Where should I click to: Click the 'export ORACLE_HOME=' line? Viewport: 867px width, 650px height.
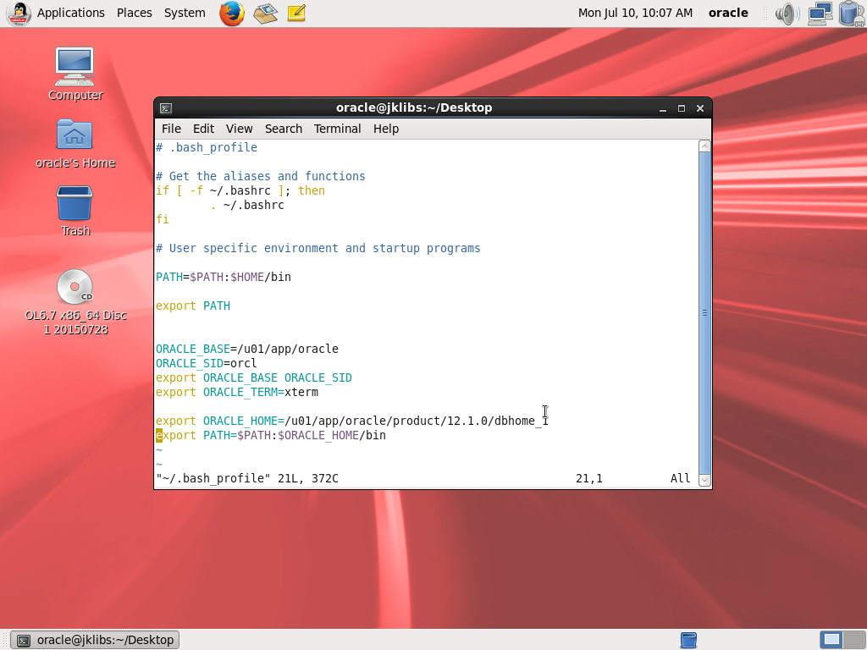pyautogui.click(x=351, y=421)
